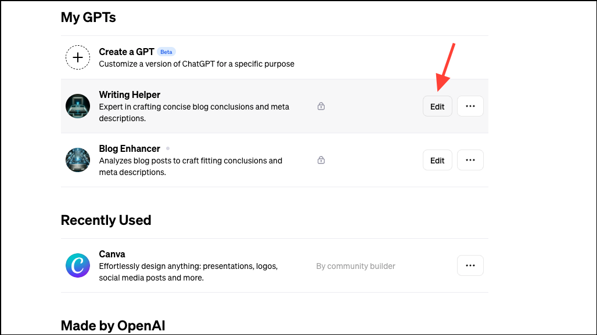Select the Create a GPT title
The height and width of the screenshot is (335, 597).
tap(127, 52)
